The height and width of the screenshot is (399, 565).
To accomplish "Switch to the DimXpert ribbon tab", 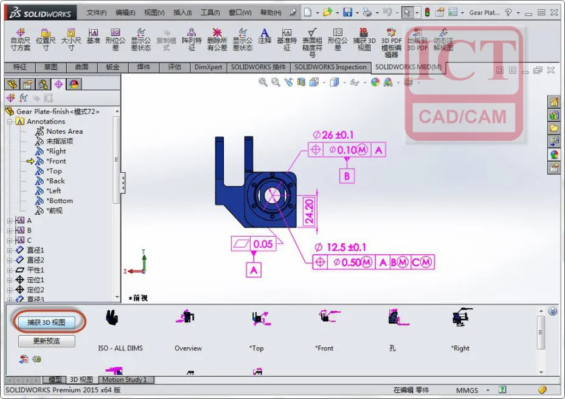I will [208, 67].
